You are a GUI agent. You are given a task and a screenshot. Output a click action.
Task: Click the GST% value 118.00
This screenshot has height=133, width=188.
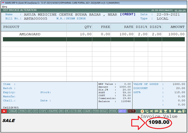click(x=180, y=92)
